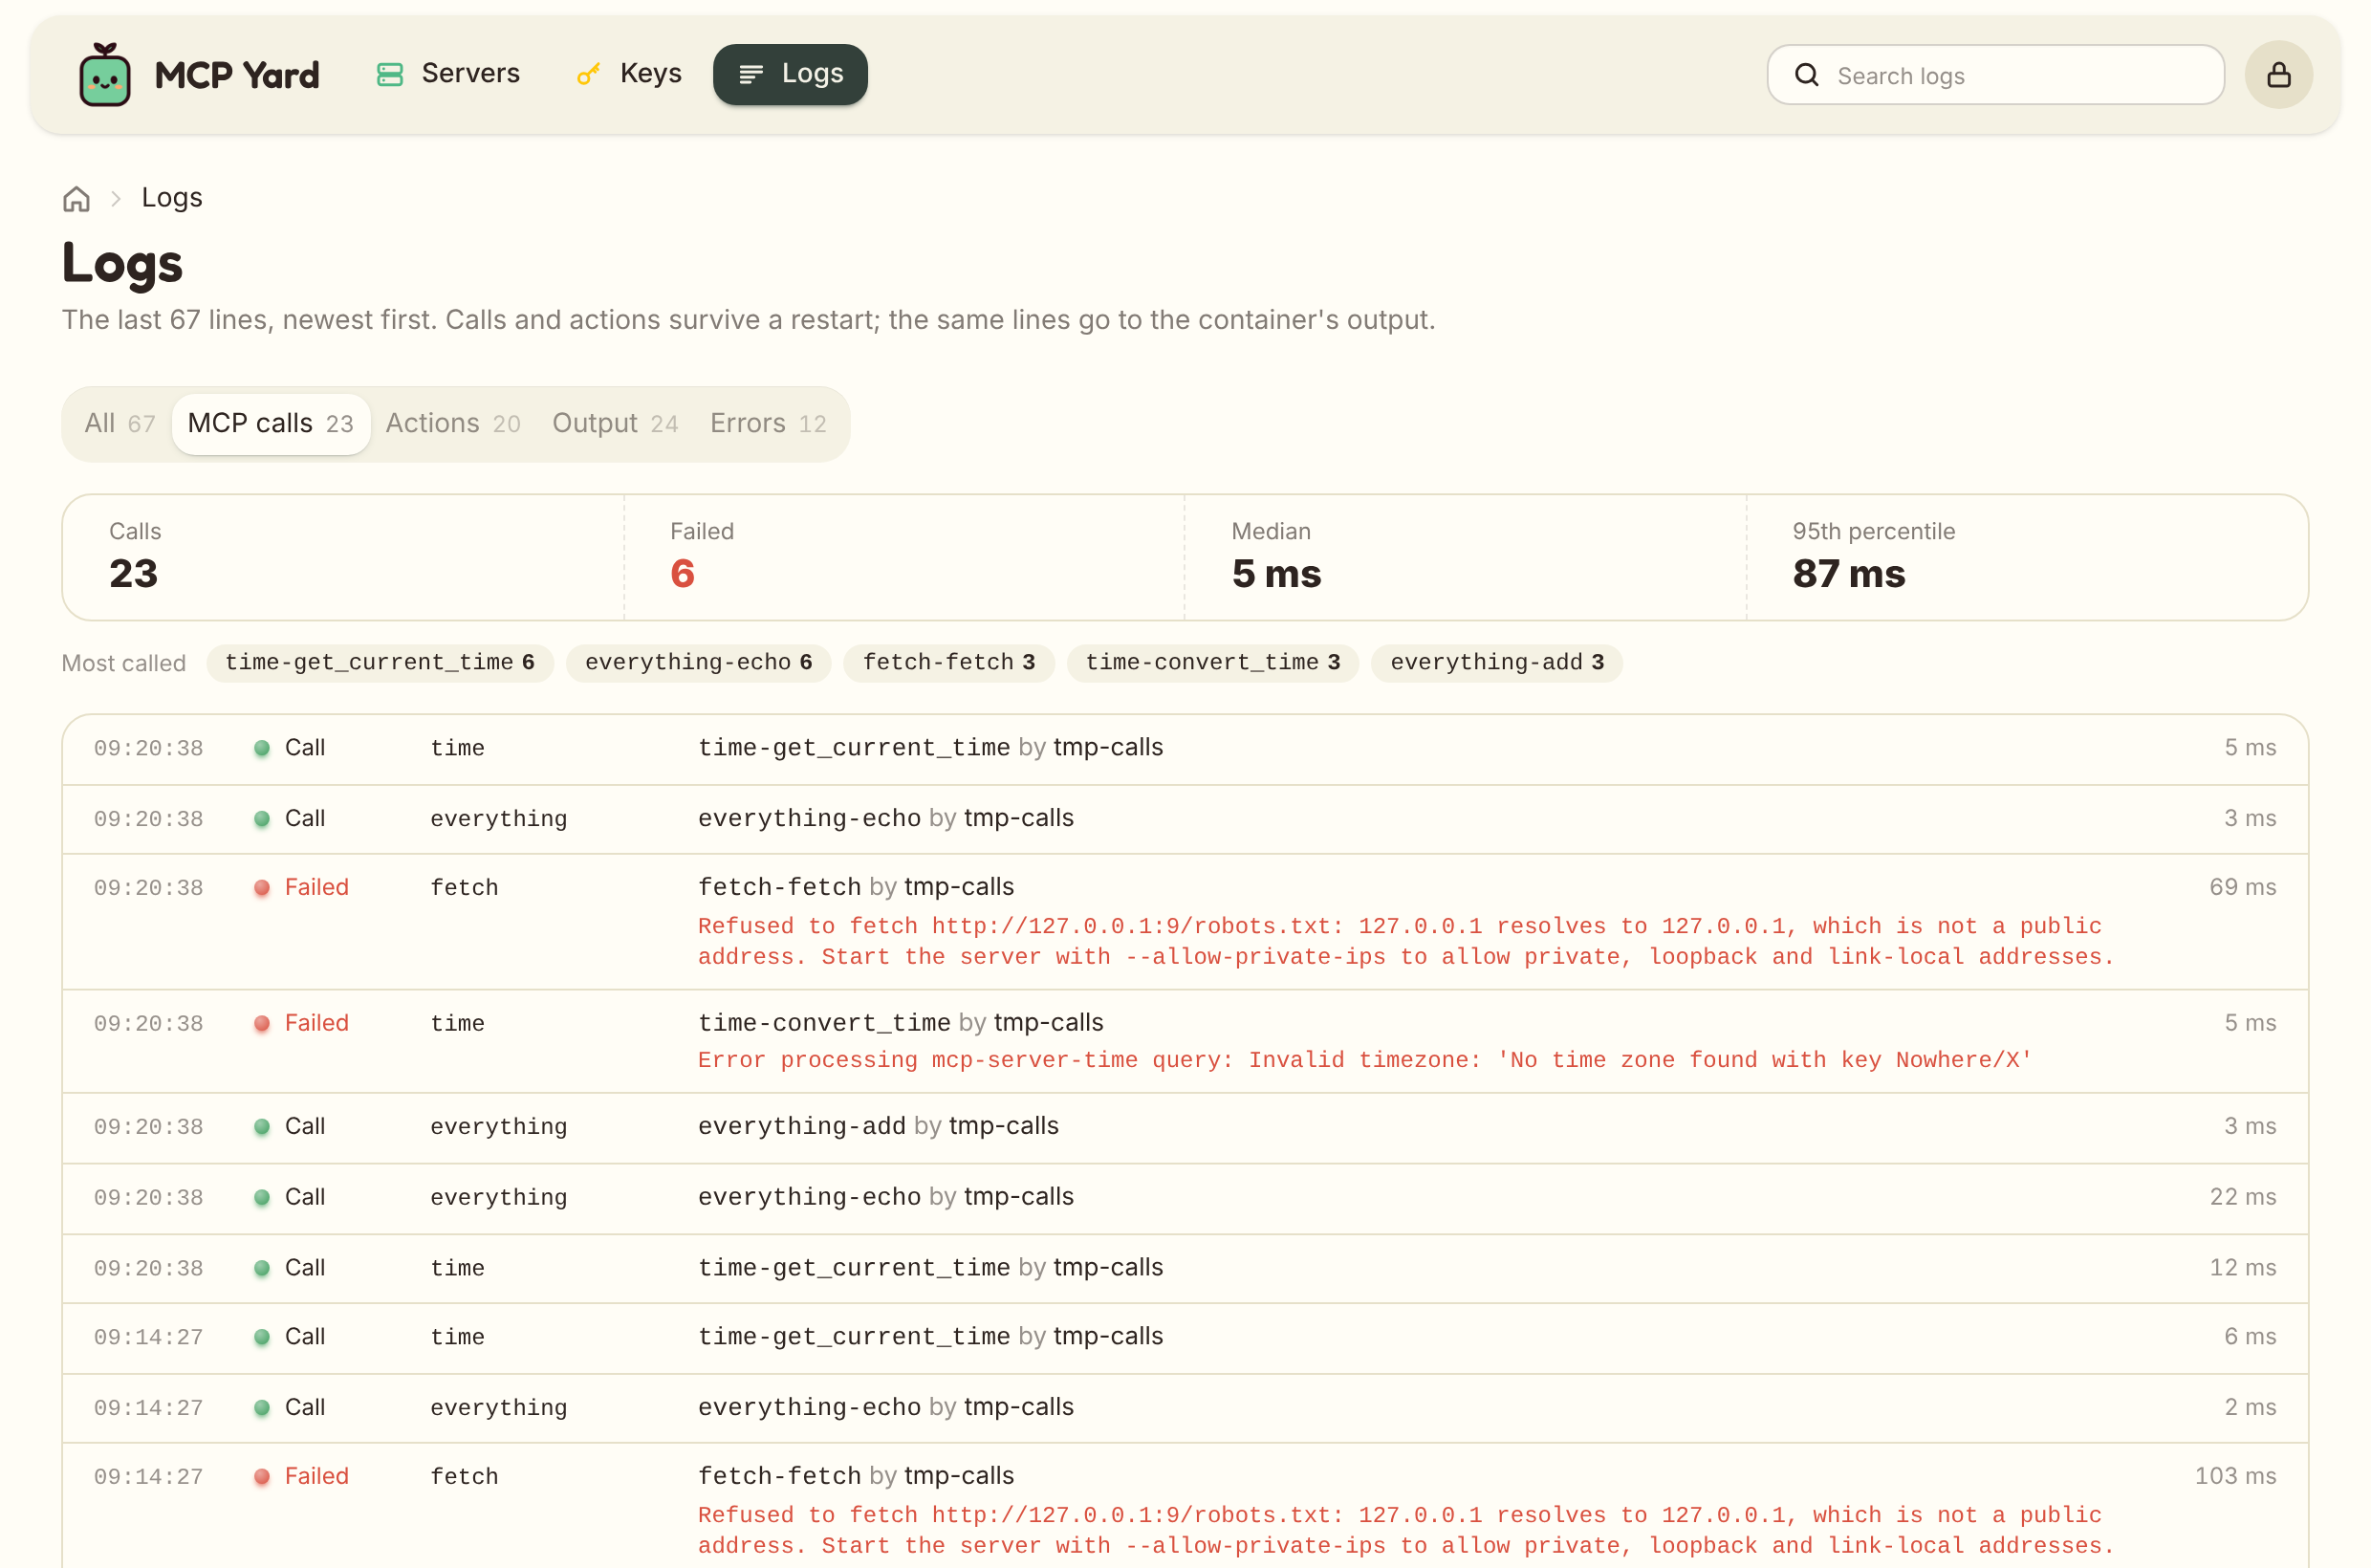Image resolution: width=2371 pixels, height=1568 pixels.
Task: Click the Calls 23 stat card
Action: click(x=343, y=557)
